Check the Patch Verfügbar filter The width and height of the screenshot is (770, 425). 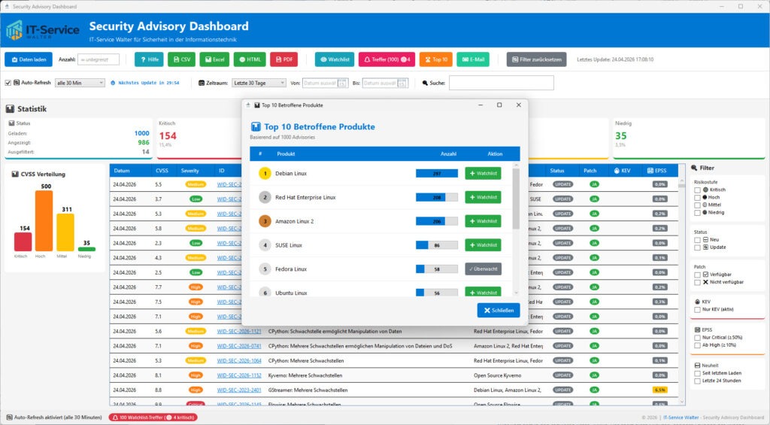pyautogui.click(x=697, y=275)
